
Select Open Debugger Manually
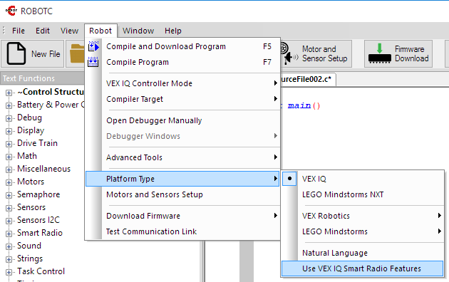(182, 120)
